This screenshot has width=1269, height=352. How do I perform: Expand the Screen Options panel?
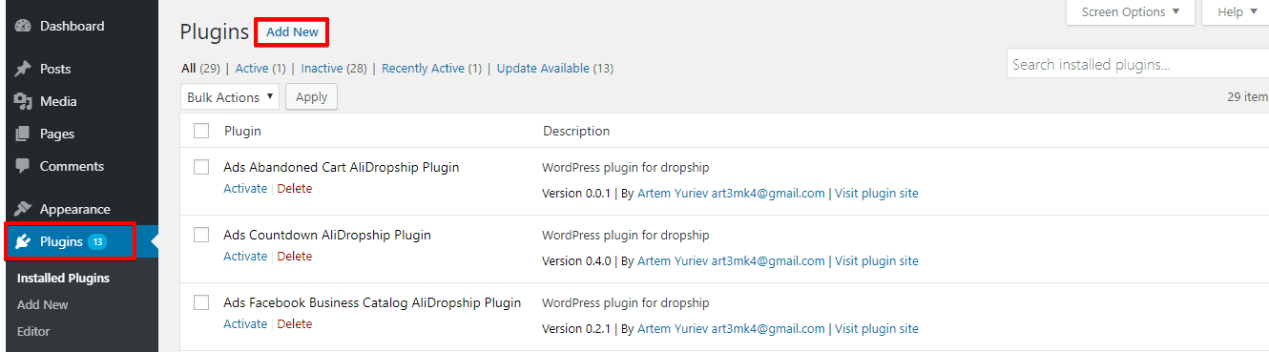click(x=1130, y=12)
